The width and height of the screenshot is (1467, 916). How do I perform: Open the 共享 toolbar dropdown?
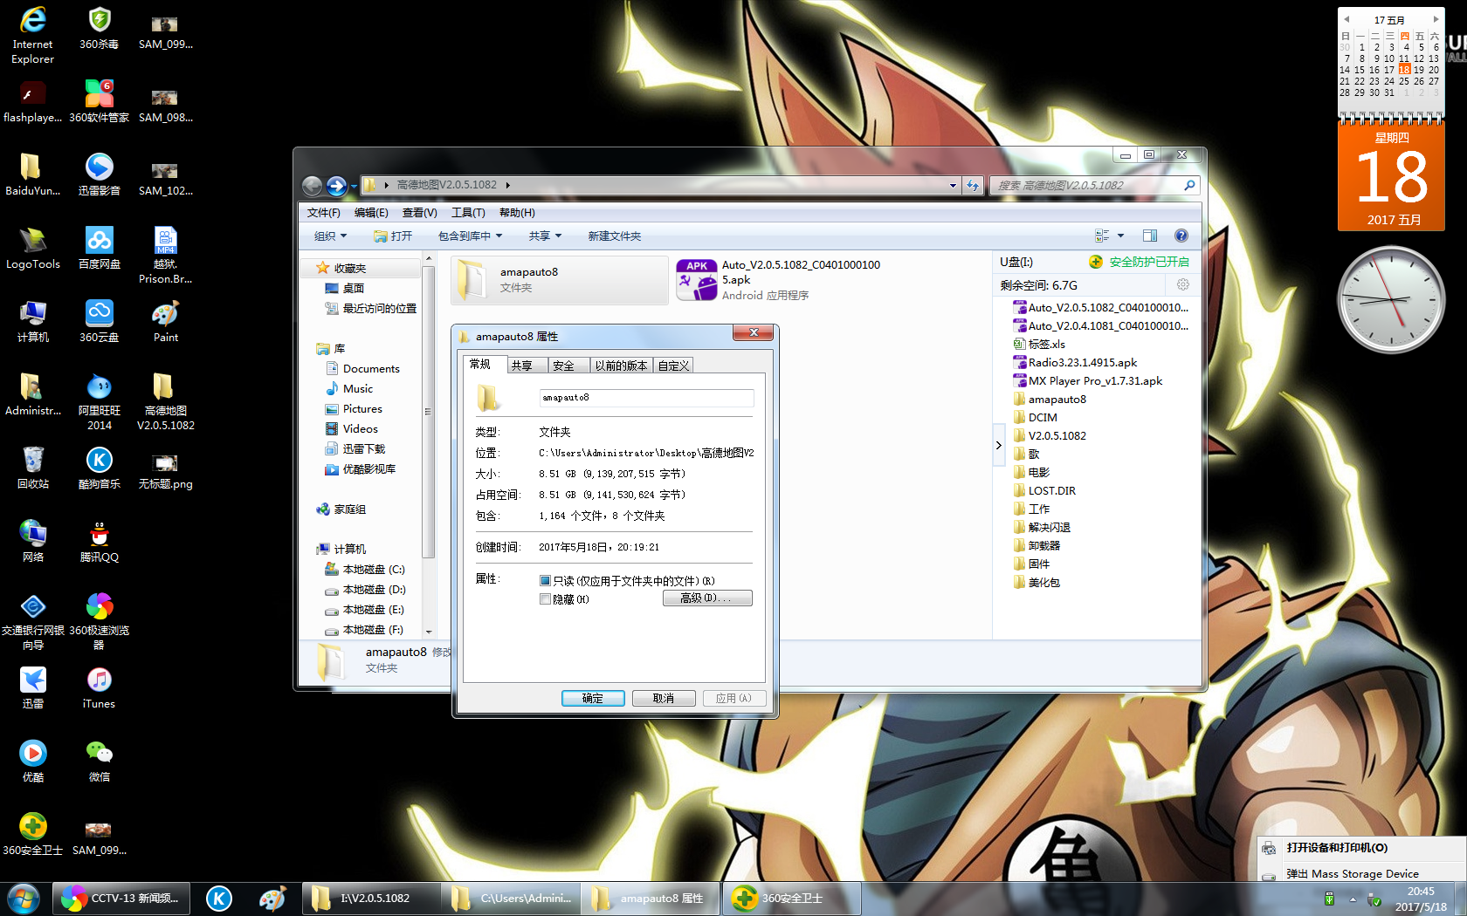(x=545, y=236)
